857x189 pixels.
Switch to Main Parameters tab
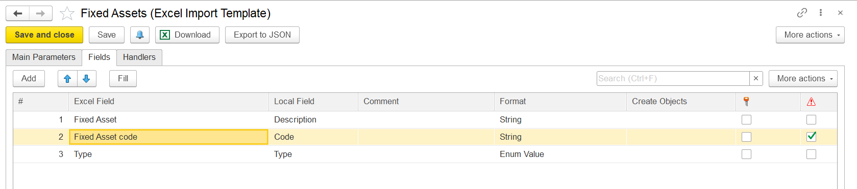[44, 57]
